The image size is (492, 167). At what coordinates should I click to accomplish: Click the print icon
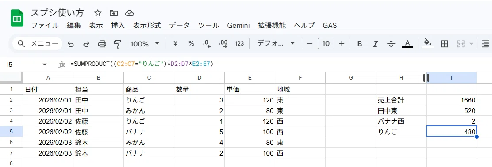[x=102, y=44]
